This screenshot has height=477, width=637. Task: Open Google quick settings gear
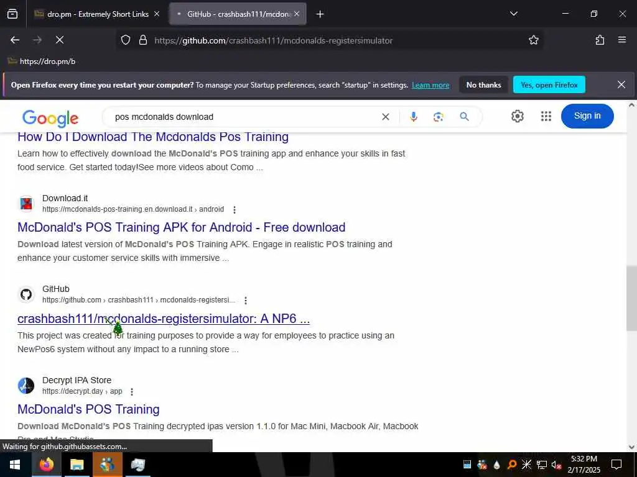[517, 116]
